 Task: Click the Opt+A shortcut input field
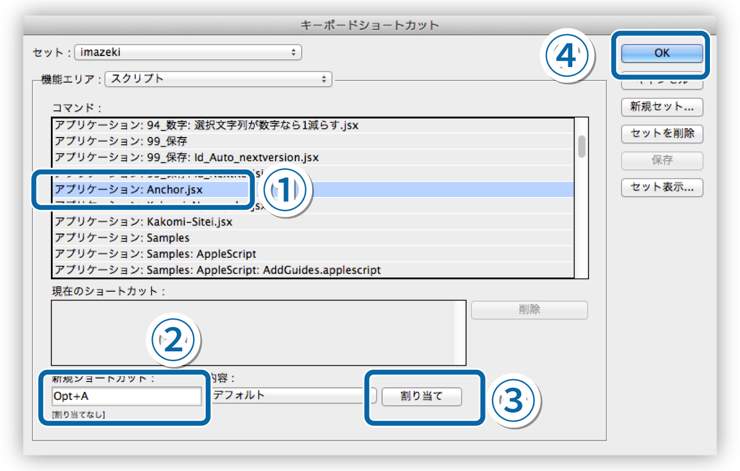(x=127, y=396)
